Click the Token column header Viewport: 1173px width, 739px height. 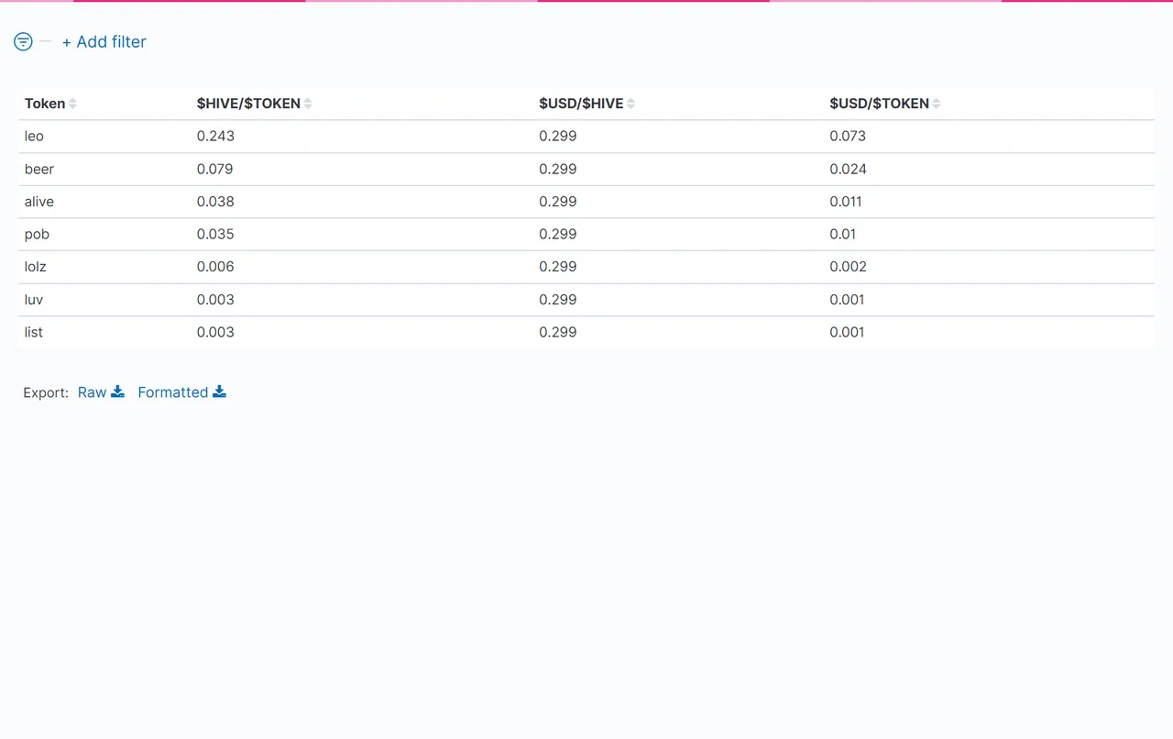point(45,104)
